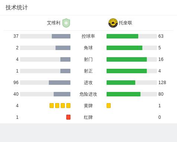Click the green 进攻 bar showing 128
Screen dimensions: 177x142
tap(121, 83)
